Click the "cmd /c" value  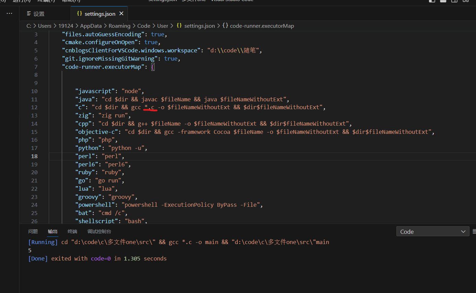pos(111,213)
